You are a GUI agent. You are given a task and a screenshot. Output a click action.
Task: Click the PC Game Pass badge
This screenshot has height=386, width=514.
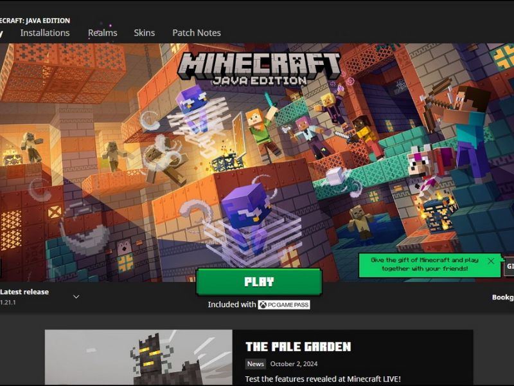[284, 305]
